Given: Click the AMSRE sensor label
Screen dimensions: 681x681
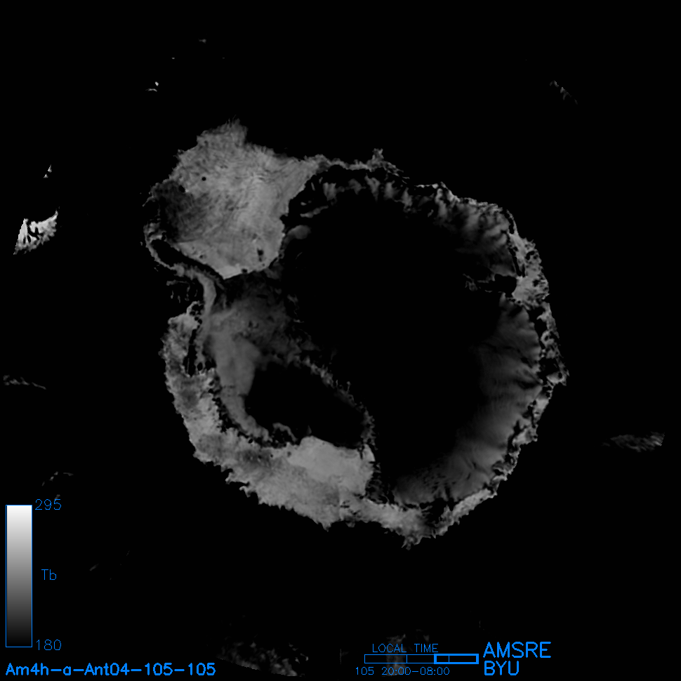Looking at the screenshot, I should click(x=517, y=650).
